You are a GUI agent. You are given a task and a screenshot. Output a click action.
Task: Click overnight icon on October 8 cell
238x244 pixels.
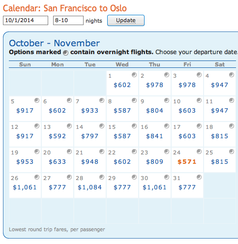pos(134,100)
